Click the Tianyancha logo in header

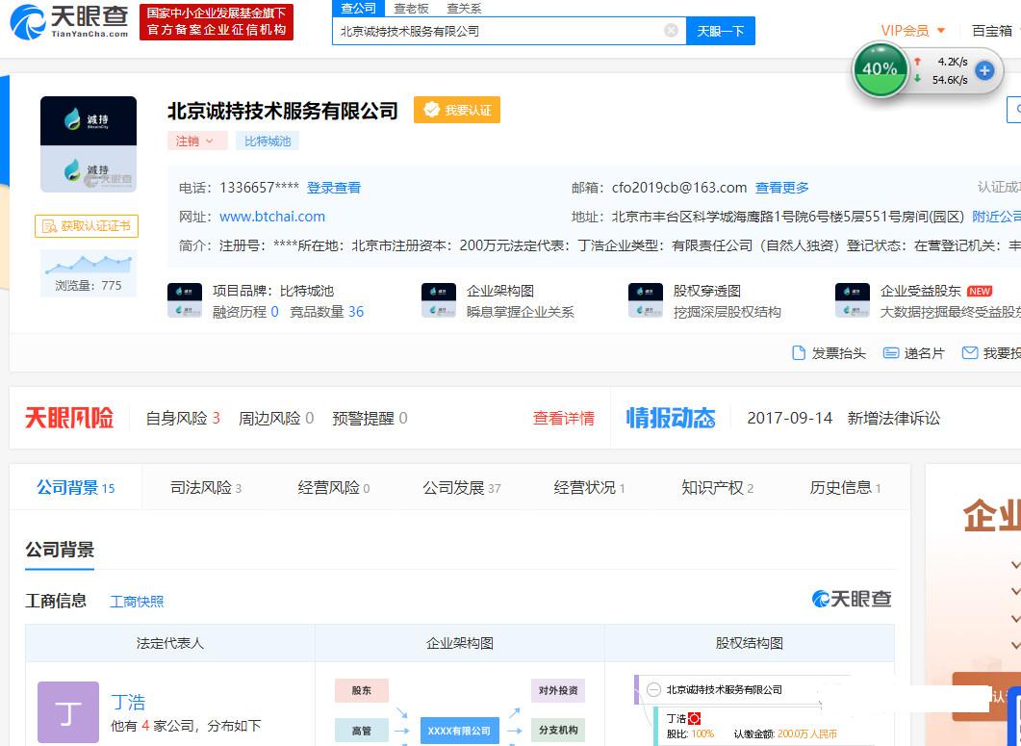pos(67,21)
